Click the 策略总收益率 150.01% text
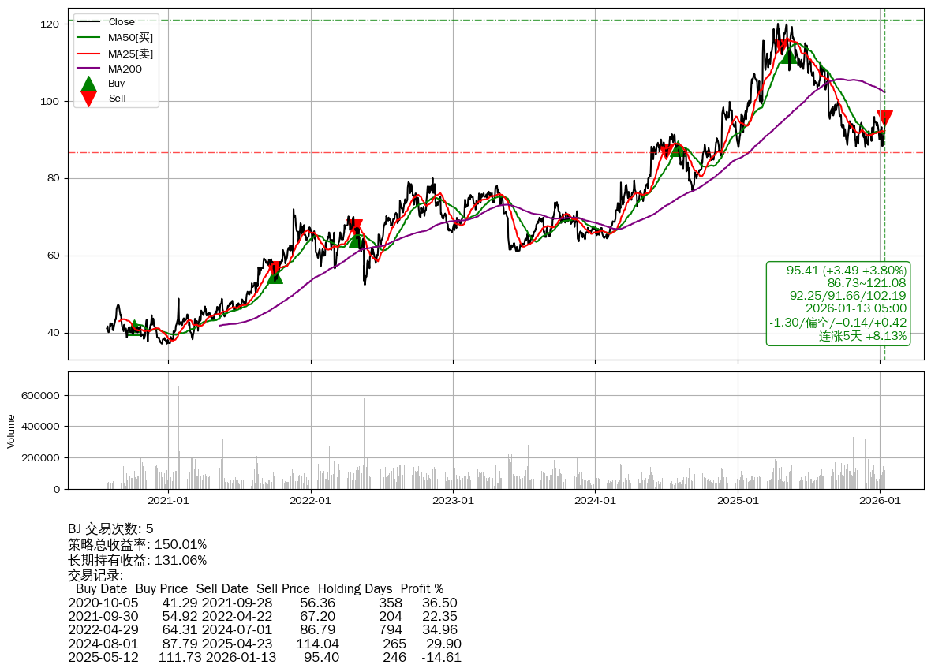 pyautogui.click(x=137, y=544)
